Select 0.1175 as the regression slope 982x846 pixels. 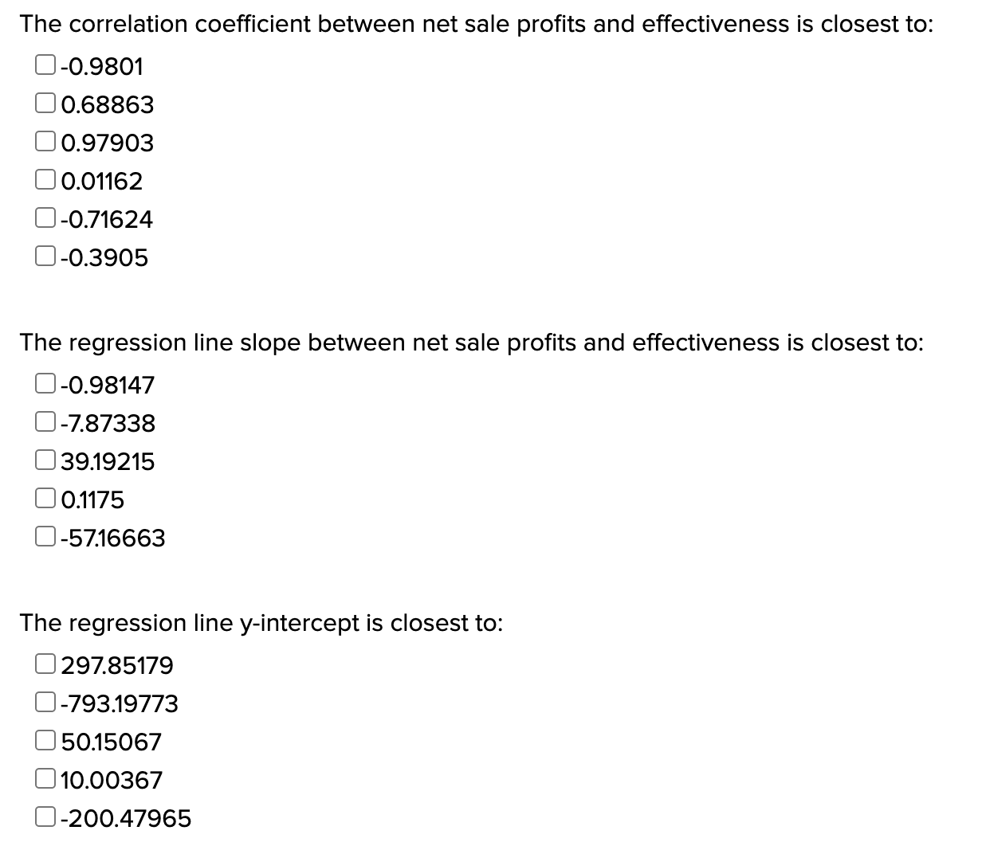tap(44, 497)
